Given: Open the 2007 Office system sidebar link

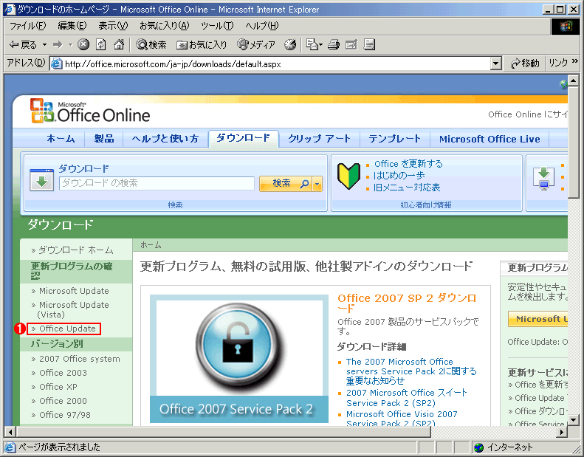Looking at the screenshot, I should point(80,359).
